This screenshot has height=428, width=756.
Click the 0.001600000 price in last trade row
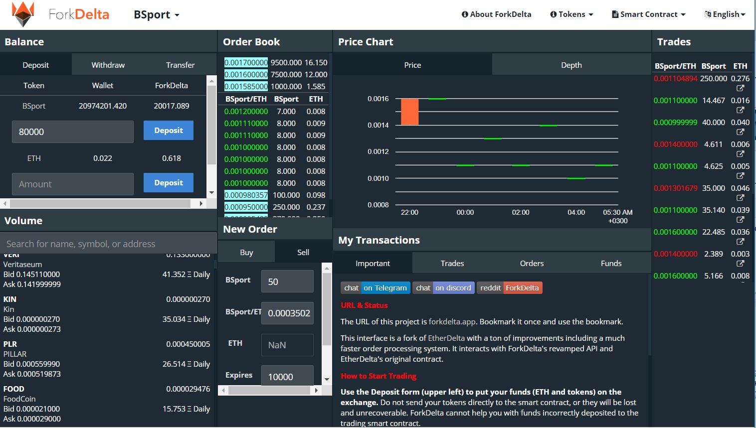(675, 276)
